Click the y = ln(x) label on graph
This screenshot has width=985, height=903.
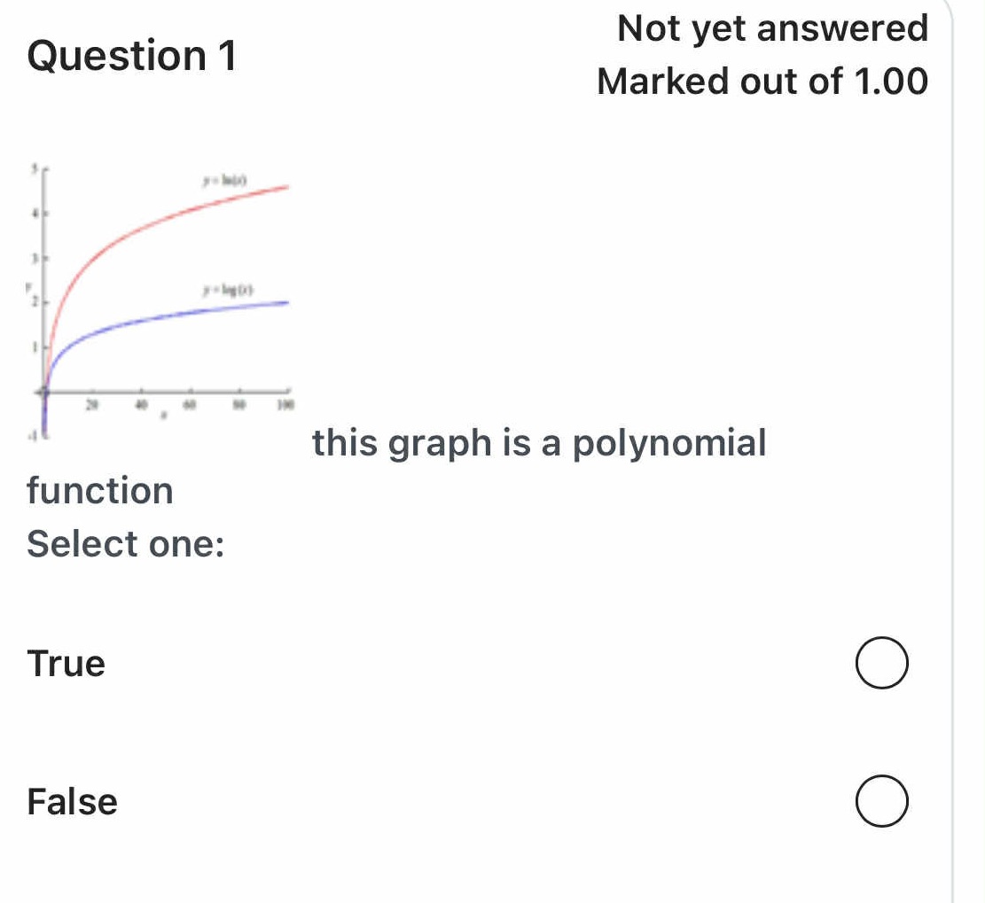[x=223, y=180]
